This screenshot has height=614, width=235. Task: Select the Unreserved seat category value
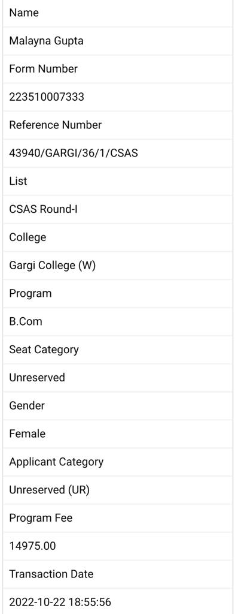coord(36,378)
